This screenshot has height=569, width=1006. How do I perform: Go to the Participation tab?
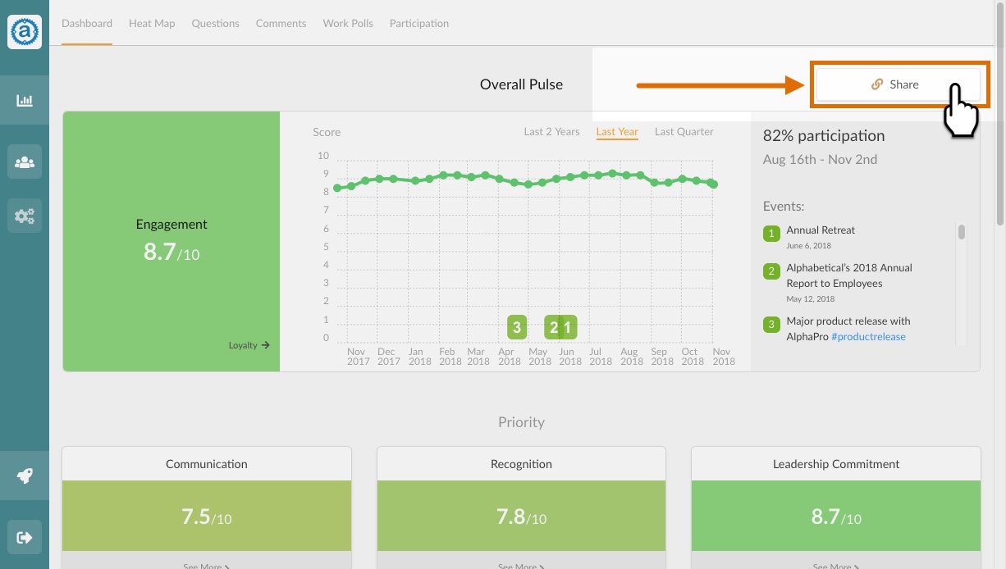coord(419,24)
